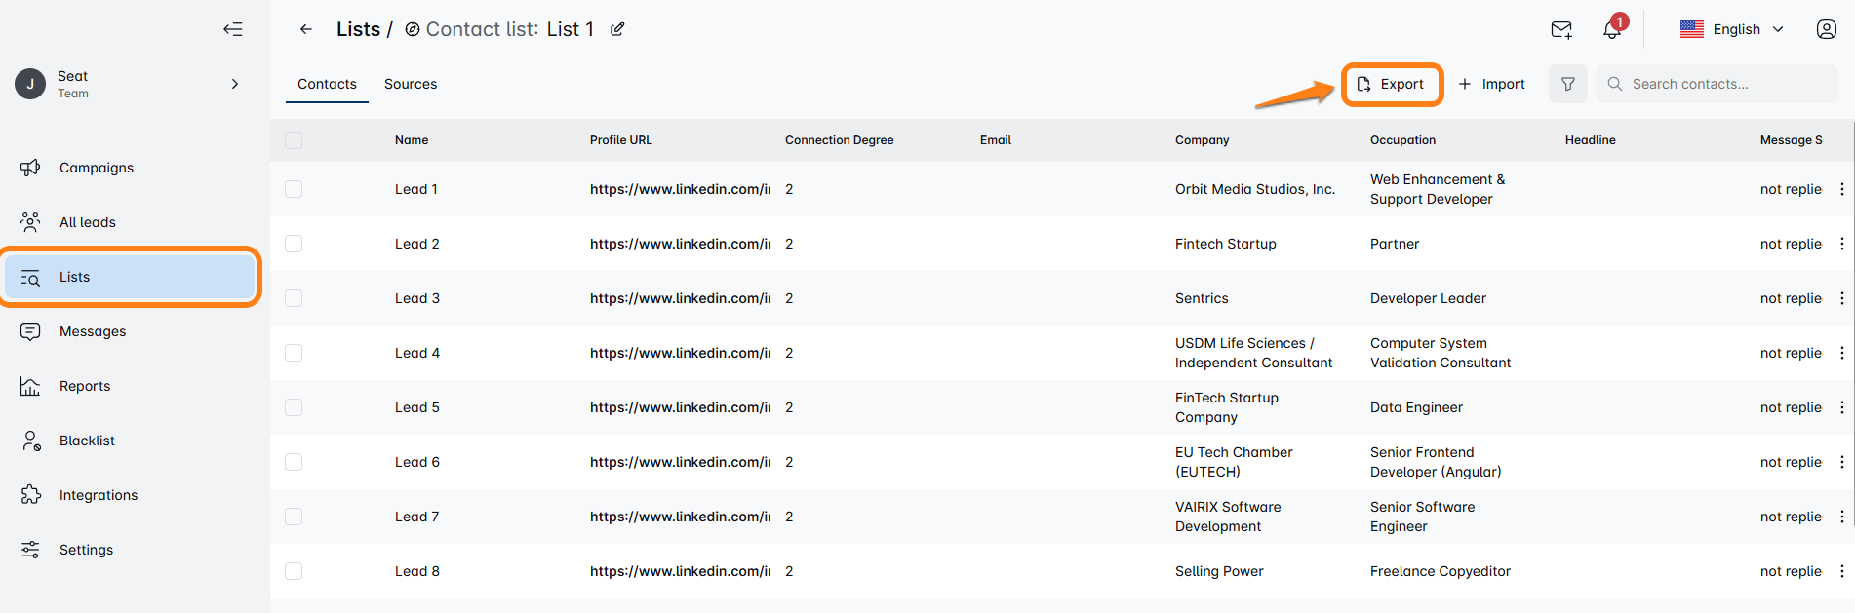
Task: Click the filter funnel icon
Action: [1568, 84]
